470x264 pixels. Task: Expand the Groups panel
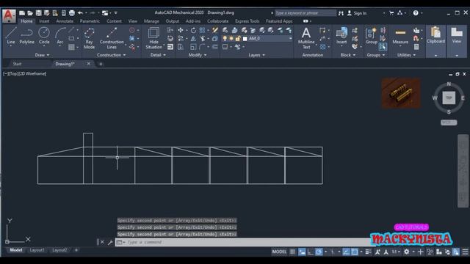[375, 55]
